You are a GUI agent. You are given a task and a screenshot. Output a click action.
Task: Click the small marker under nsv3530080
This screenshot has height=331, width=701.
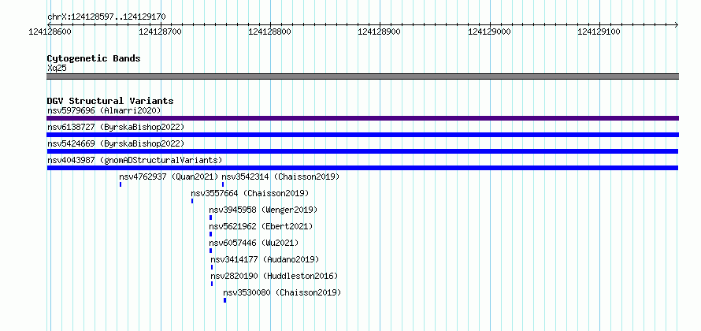click(x=225, y=300)
